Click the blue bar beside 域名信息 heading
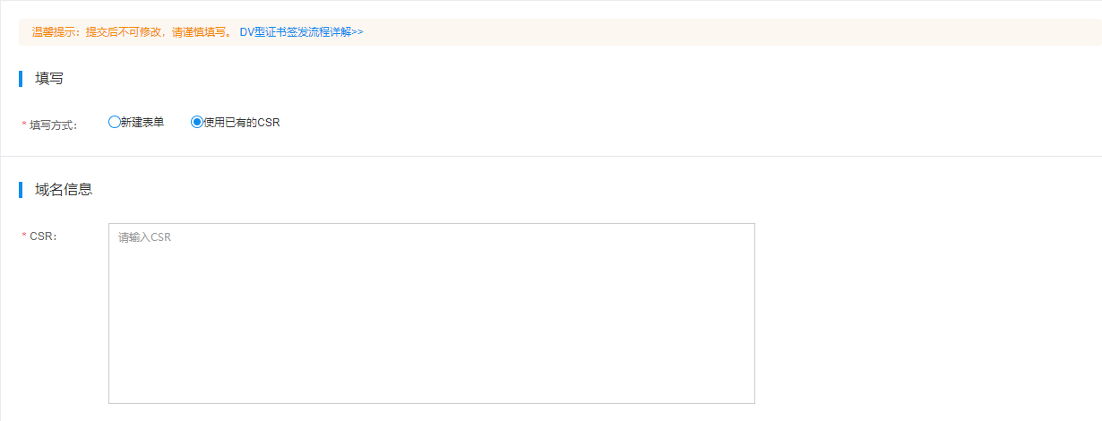The height and width of the screenshot is (421, 1102). 21,190
